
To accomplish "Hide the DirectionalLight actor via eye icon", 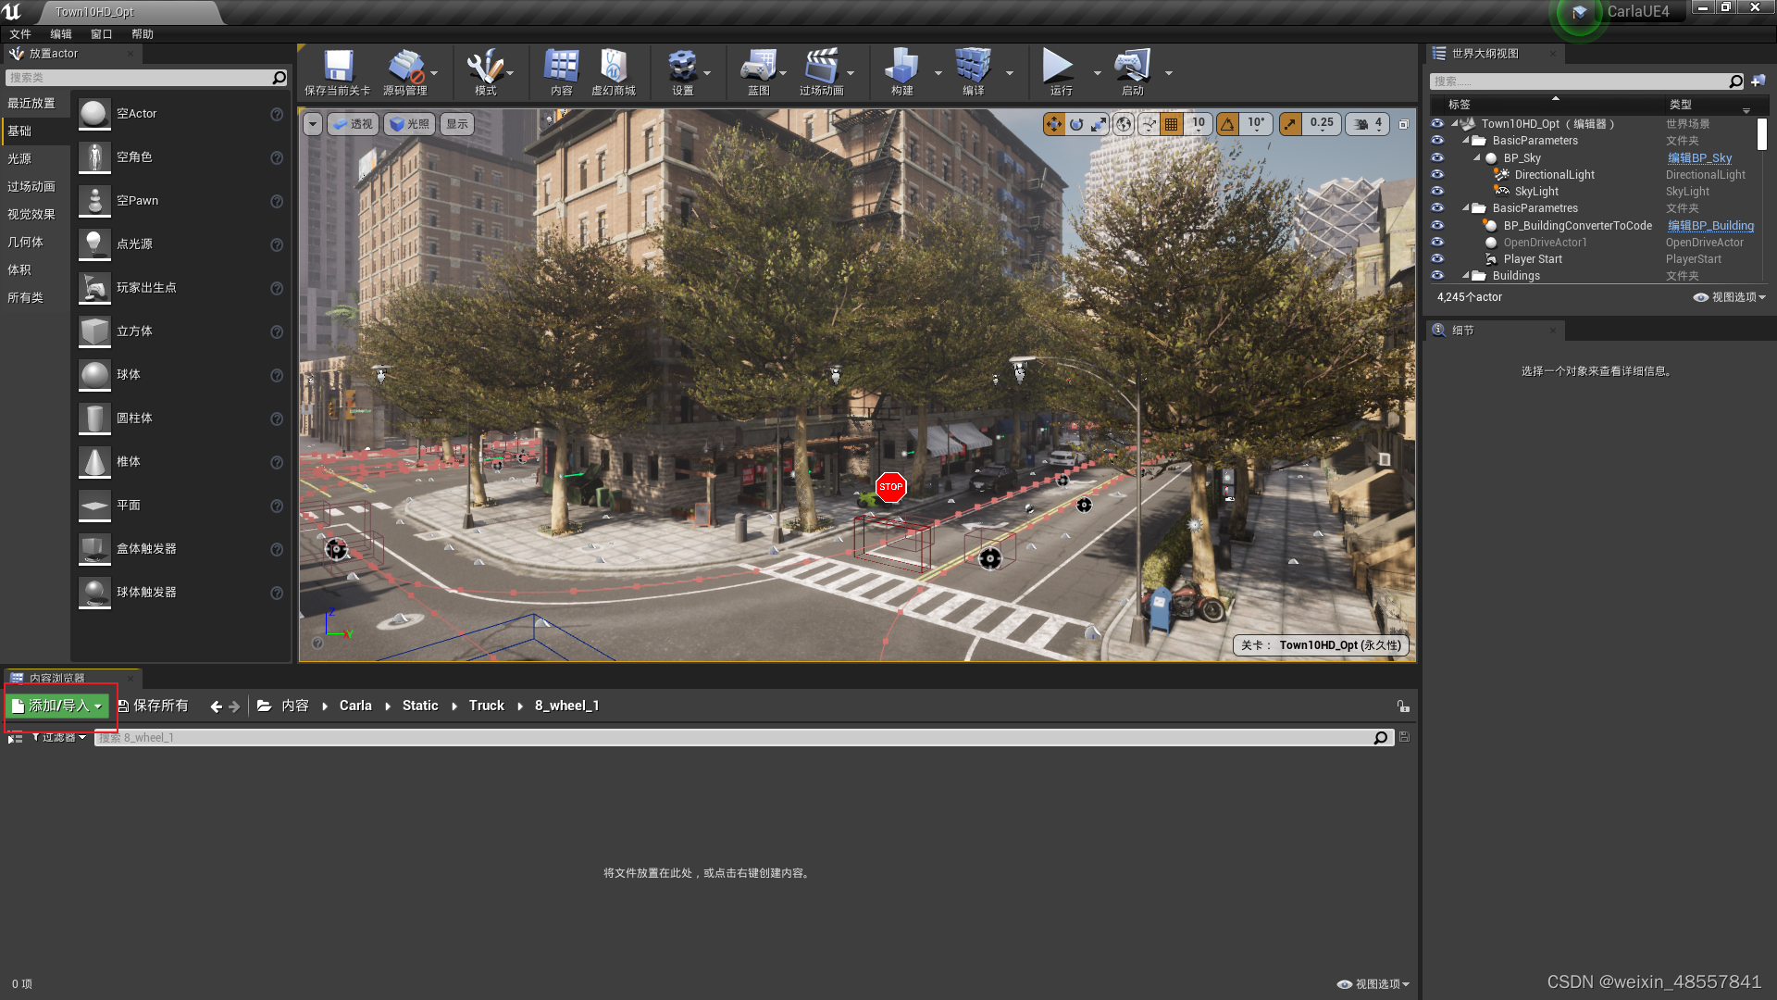I will [x=1437, y=175].
